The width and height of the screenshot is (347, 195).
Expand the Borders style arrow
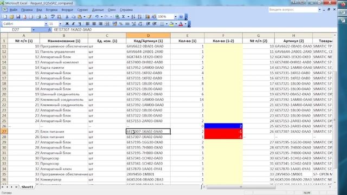pos(166,24)
